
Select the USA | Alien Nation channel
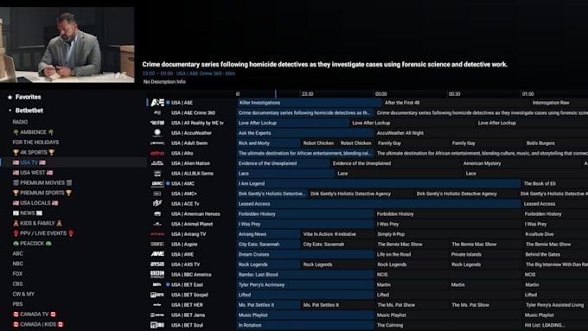(191, 163)
